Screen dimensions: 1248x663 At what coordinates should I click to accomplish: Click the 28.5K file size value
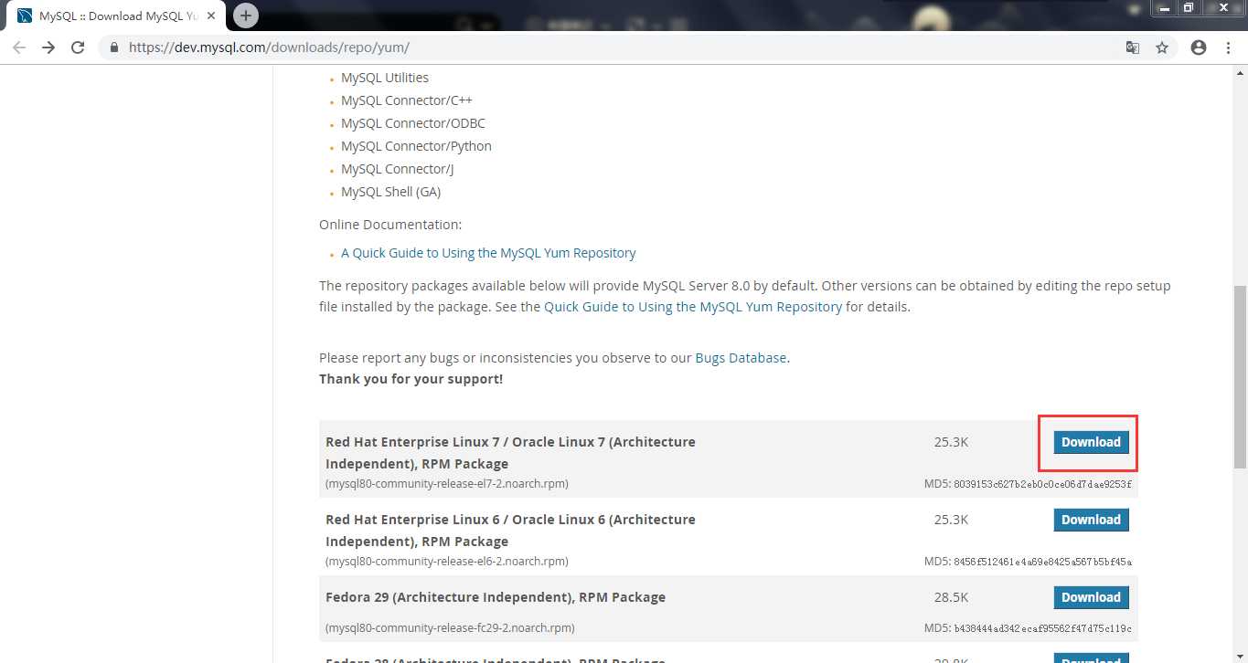pyautogui.click(x=951, y=597)
